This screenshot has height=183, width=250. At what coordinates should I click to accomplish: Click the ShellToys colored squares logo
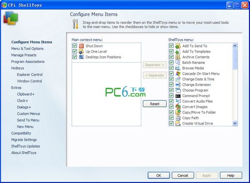point(10,18)
